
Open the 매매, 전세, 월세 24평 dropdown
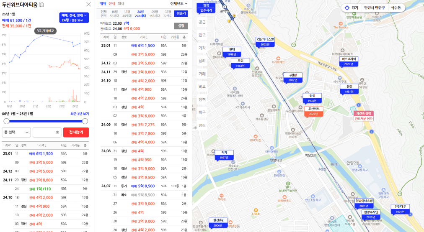73,18
